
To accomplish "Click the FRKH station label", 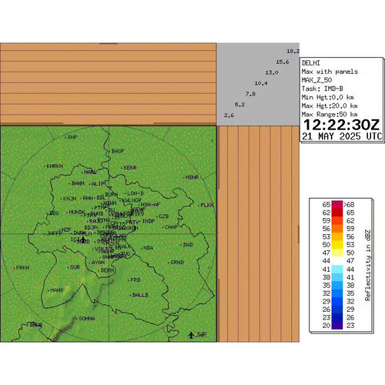I will tap(22, 268).
